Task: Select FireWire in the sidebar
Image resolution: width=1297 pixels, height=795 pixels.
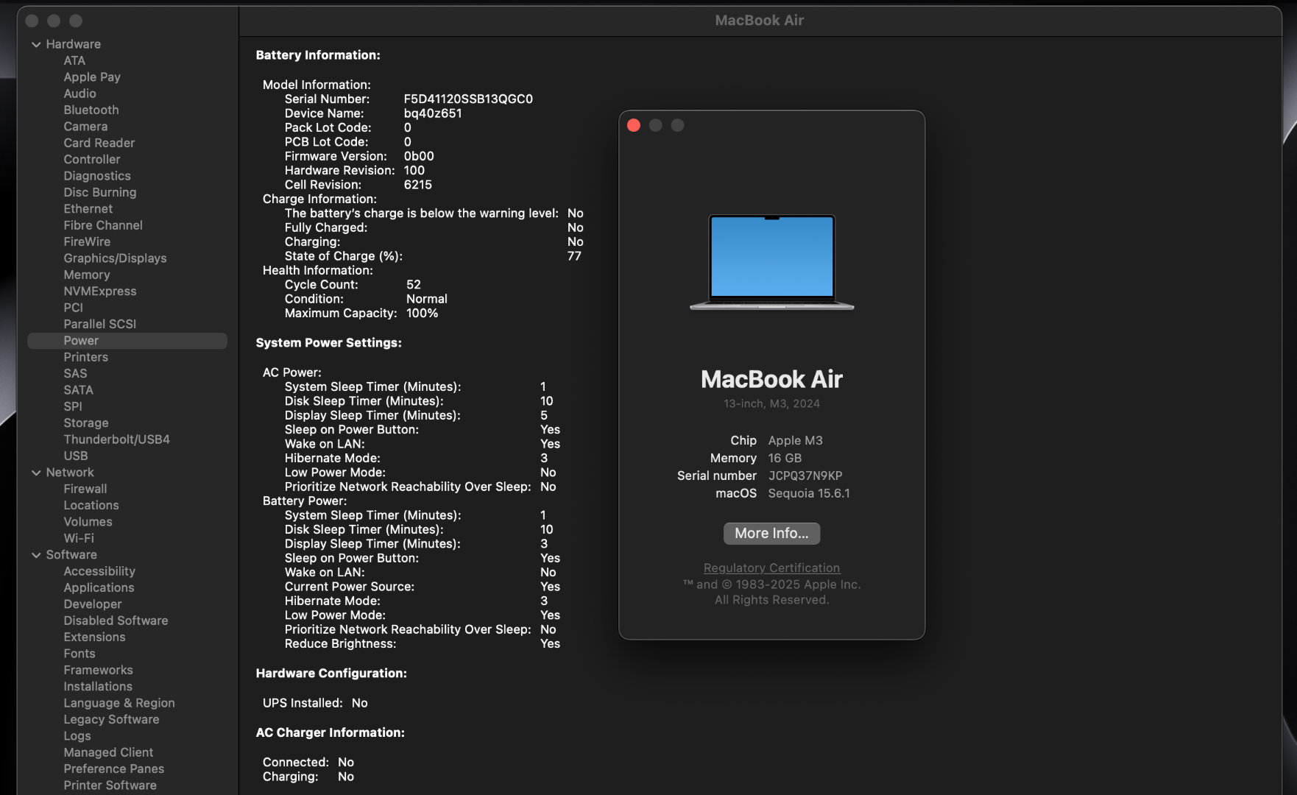Action: point(87,241)
